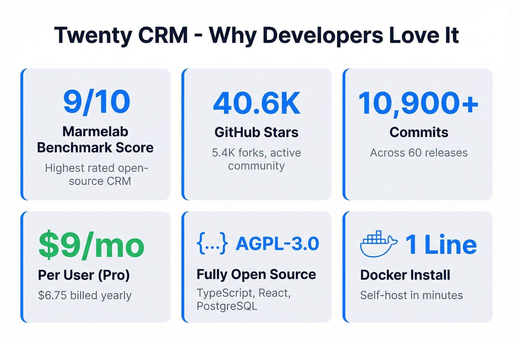
Task: Click the AGPL-3.0 license text
Action: pos(277,243)
